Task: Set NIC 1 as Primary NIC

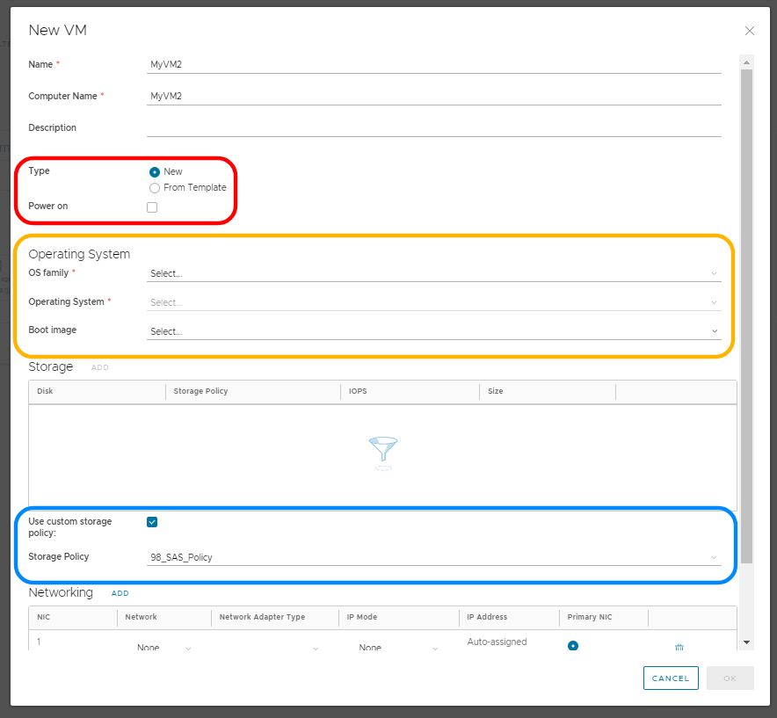Action: [x=573, y=646]
